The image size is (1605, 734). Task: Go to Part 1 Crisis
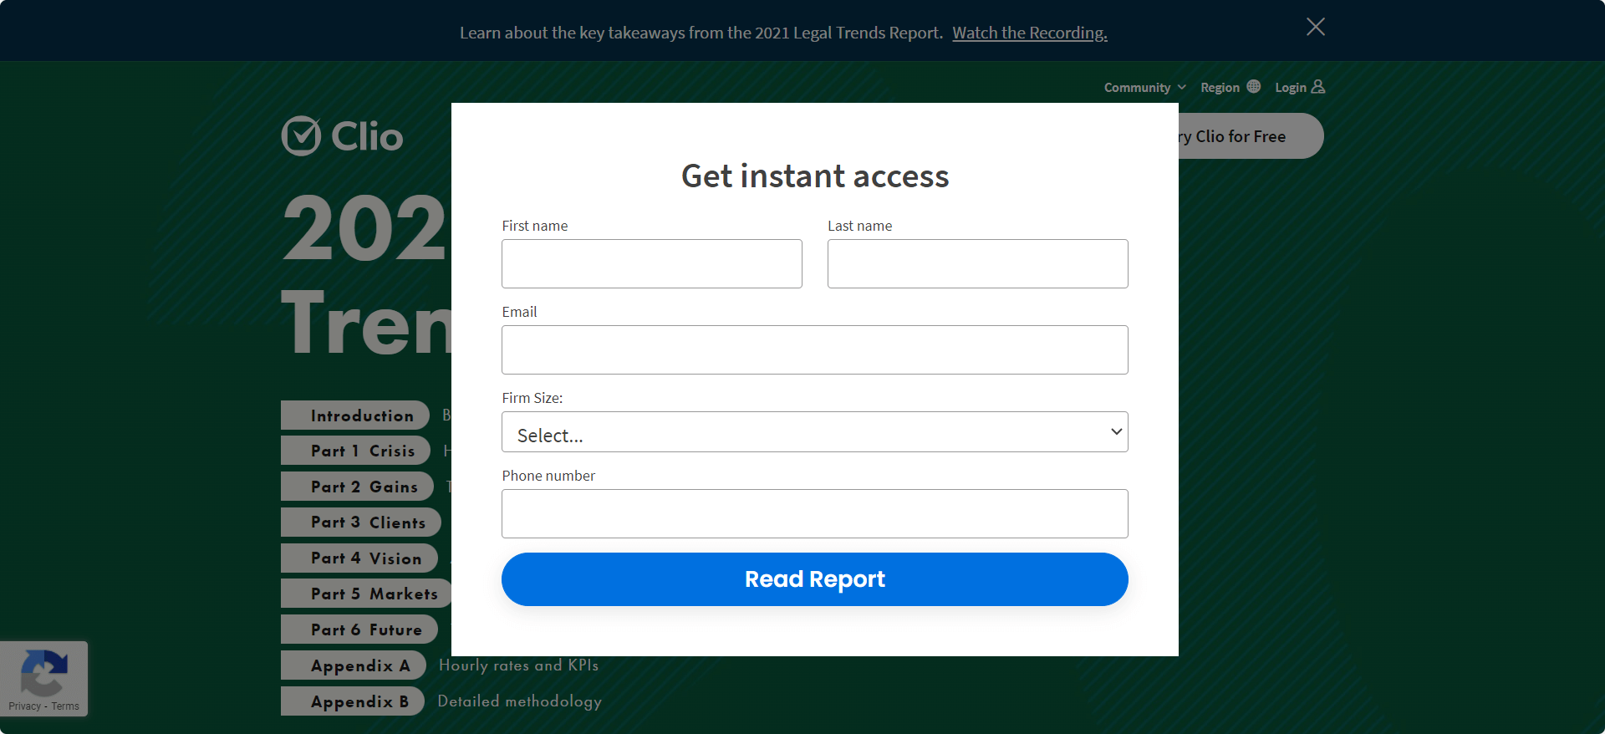pos(355,451)
